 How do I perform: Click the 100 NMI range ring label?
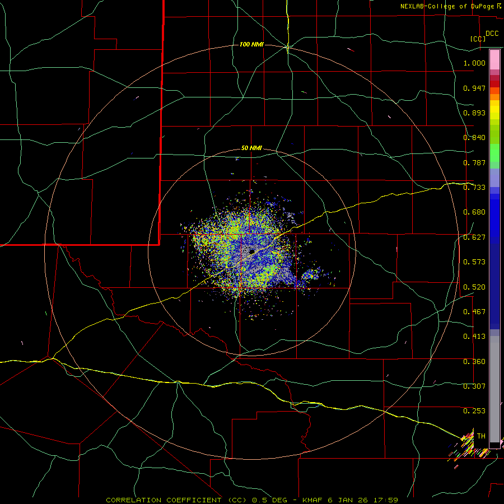(x=251, y=44)
